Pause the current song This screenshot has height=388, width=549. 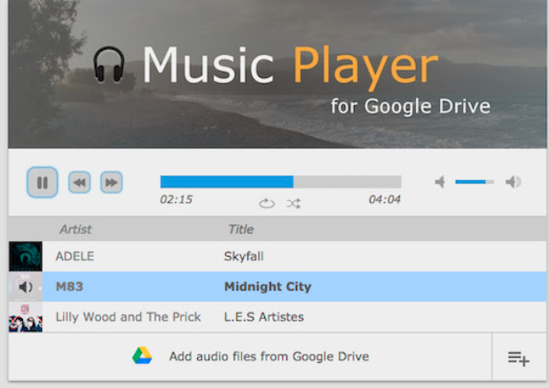(x=43, y=182)
